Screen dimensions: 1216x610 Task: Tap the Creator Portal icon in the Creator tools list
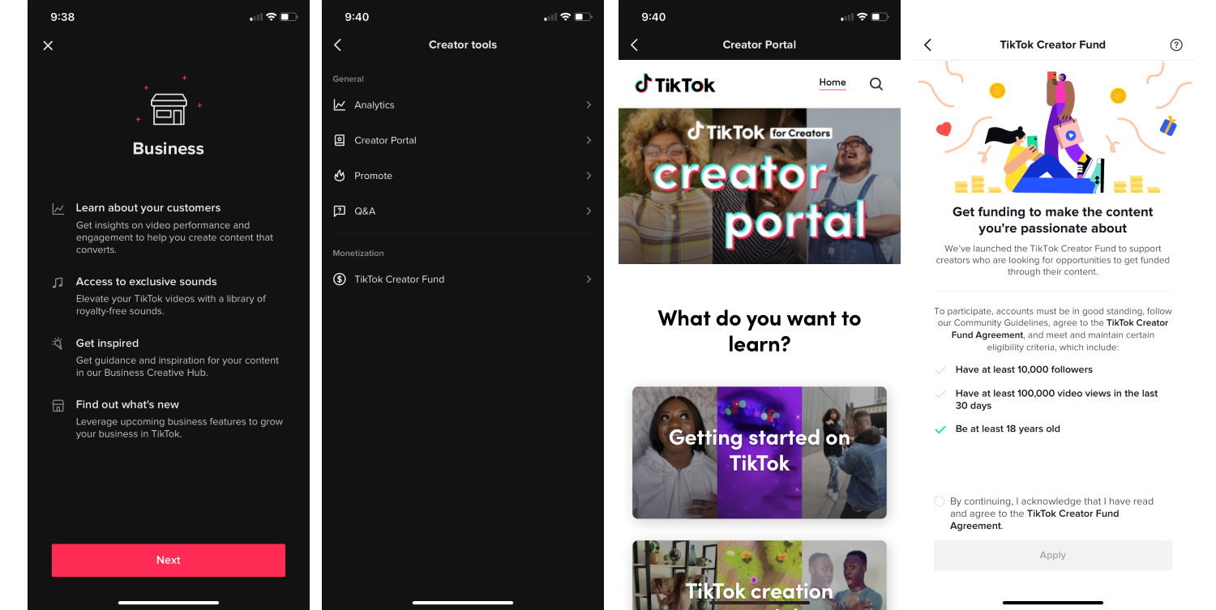coord(340,140)
